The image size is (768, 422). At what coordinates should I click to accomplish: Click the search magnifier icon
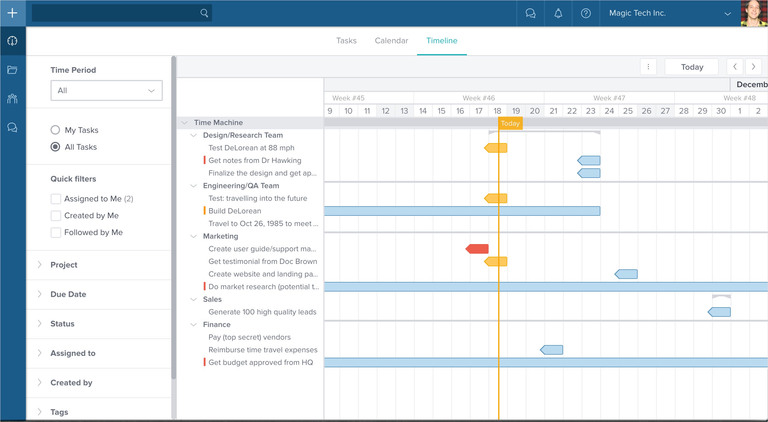click(x=204, y=13)
